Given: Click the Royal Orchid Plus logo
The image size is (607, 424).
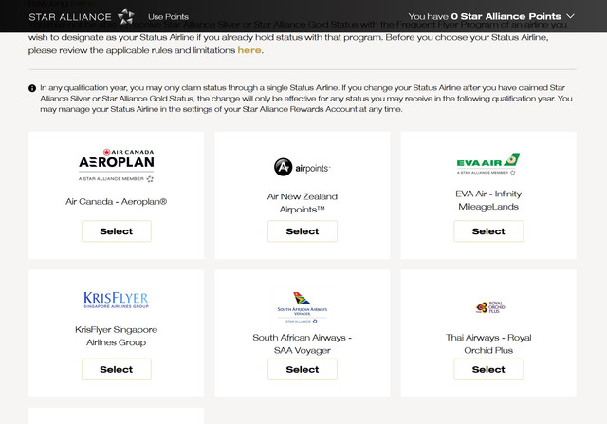Looking at the screenshot, I should [x=490, y=307].
